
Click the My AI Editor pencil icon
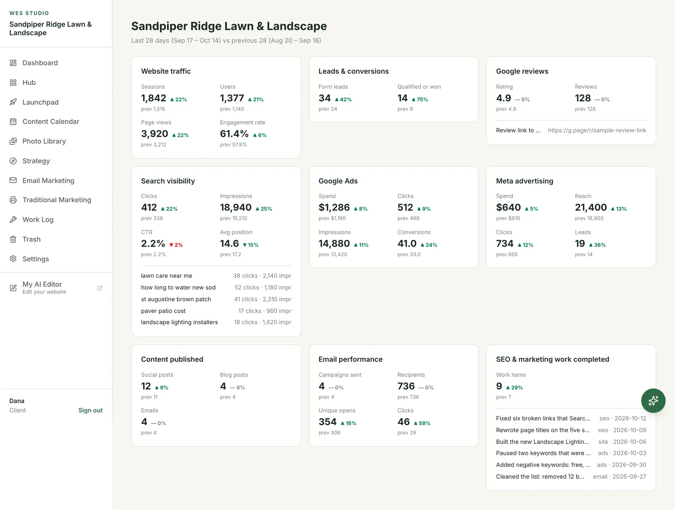pyautogui.click(x=13, y=288)
